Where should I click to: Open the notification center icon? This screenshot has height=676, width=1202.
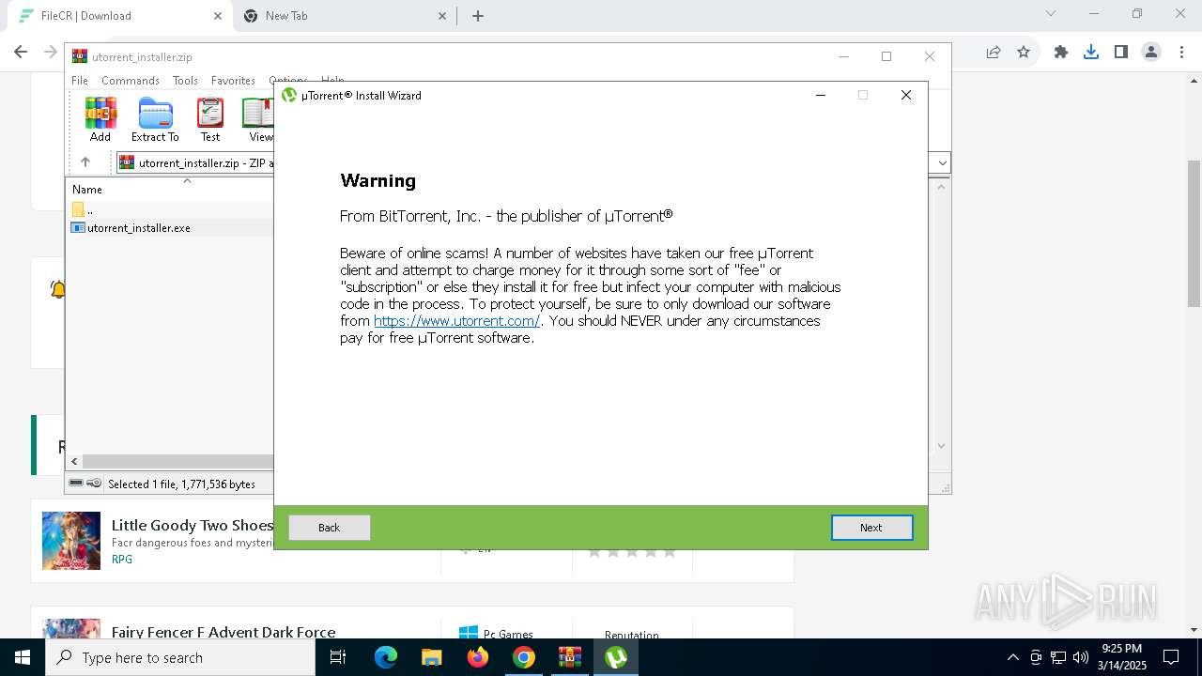[1171, 657]
